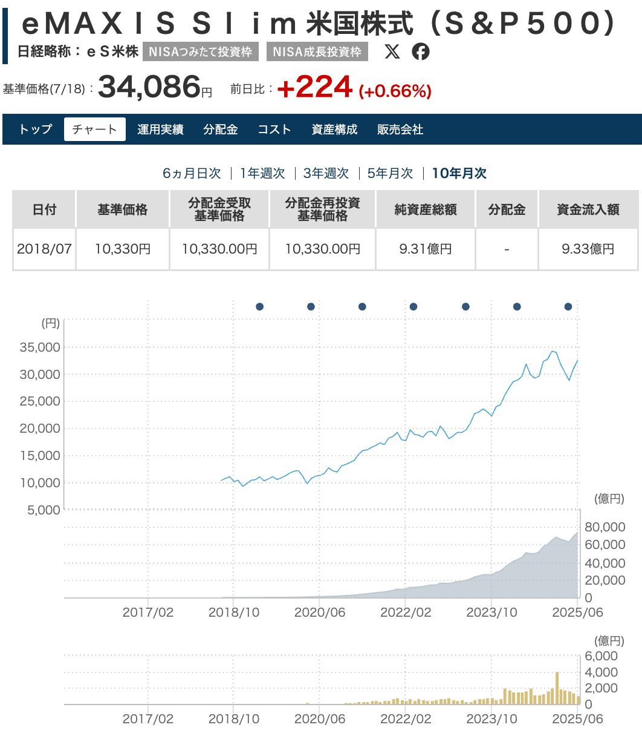This screenshot has width=642, height=736.
Task: Switch chart to 3年週次 period
Action: point(326,173)
